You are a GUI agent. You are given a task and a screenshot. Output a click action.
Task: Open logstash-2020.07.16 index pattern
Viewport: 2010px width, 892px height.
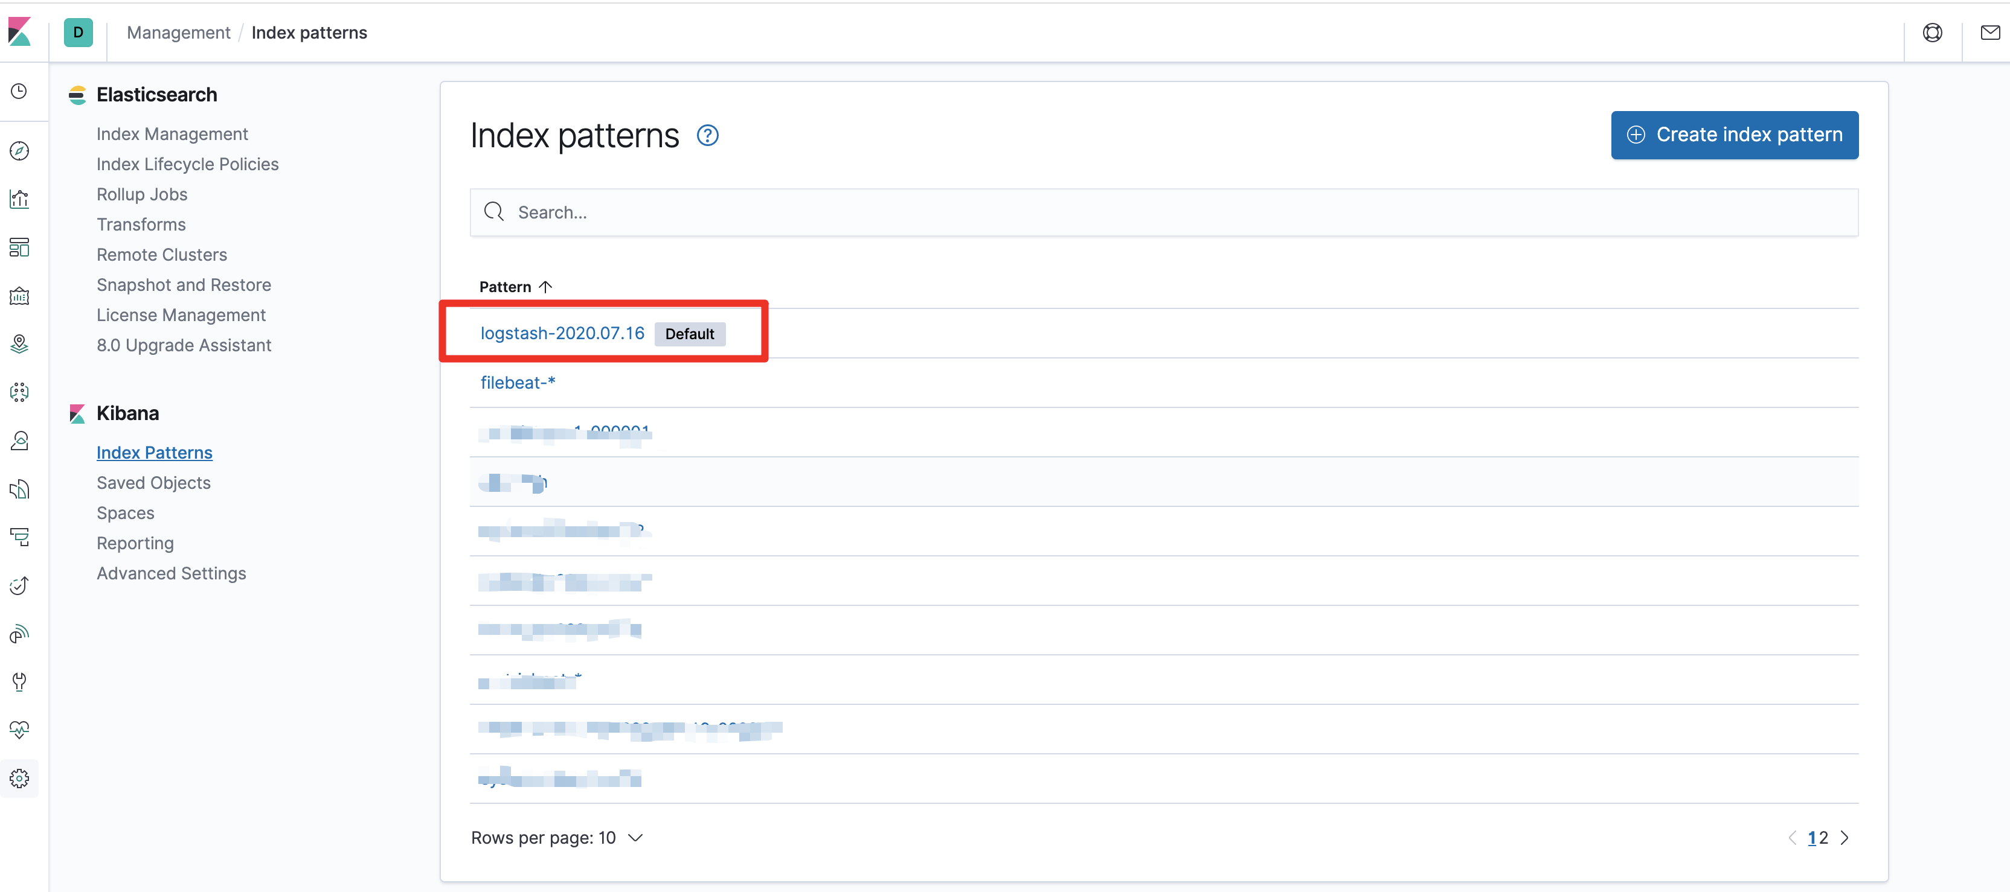point(562,333)
